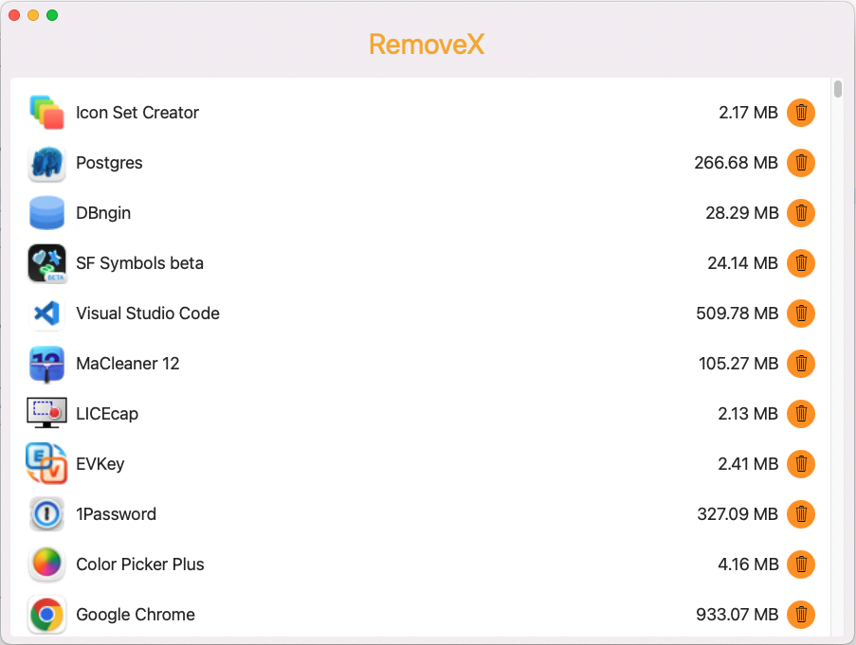Select the Icon Set Creator app icon
This screenshot has height=645, width=856.
pos(47,113)
